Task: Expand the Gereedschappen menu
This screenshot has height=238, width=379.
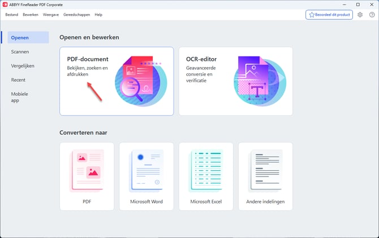Action: click(76, 15)
